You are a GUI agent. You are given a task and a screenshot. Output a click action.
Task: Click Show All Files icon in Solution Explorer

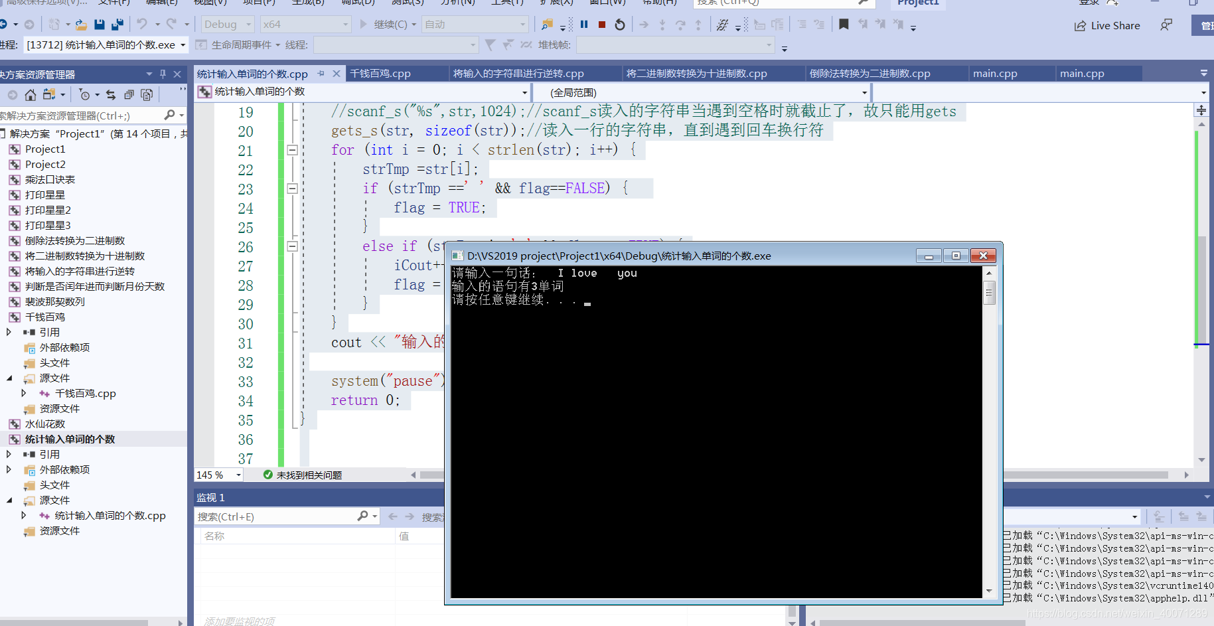pyautogui.click(x=147, y=95)
